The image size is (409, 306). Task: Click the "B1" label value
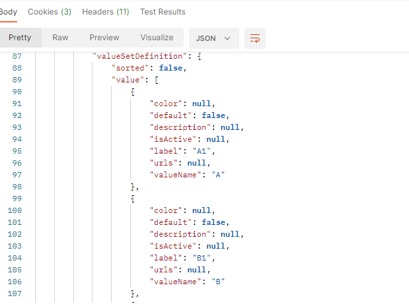click(x=202, y=258)
